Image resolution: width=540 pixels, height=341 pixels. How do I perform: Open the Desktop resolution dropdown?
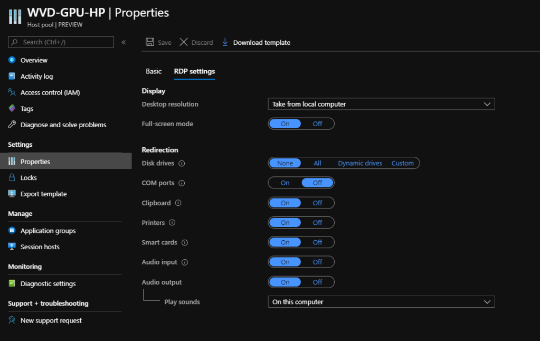[381, 105]
